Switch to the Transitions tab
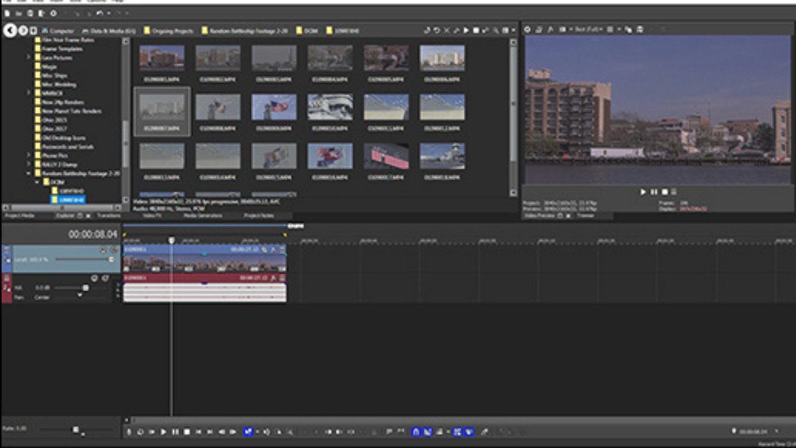This screenshot has width=796, height=448. click(109, 216)
